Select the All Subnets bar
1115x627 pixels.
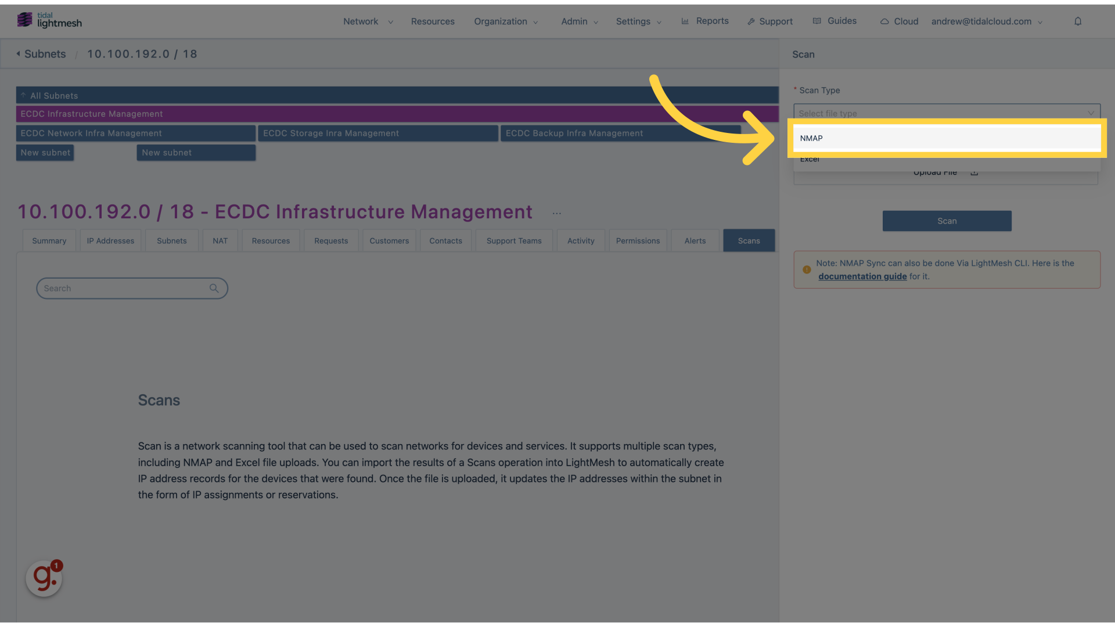pos(397,95)
